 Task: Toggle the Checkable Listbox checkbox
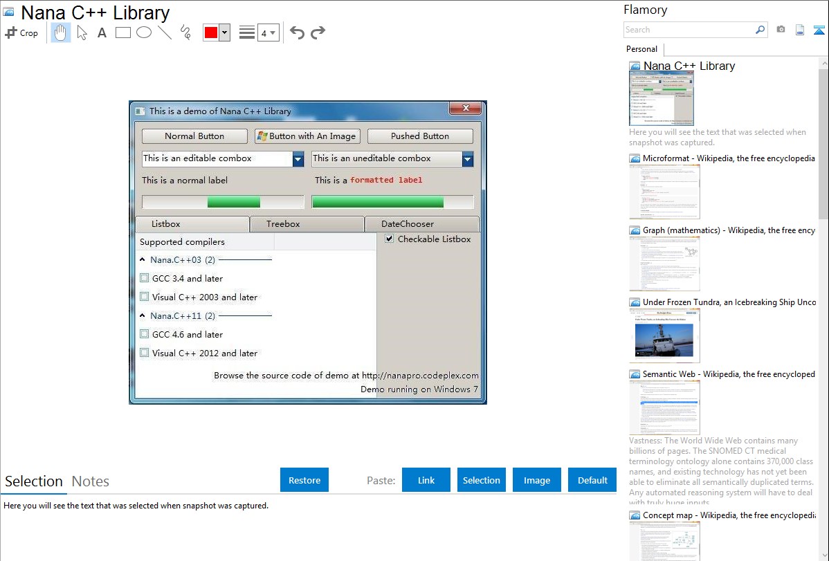pos(389,239)
